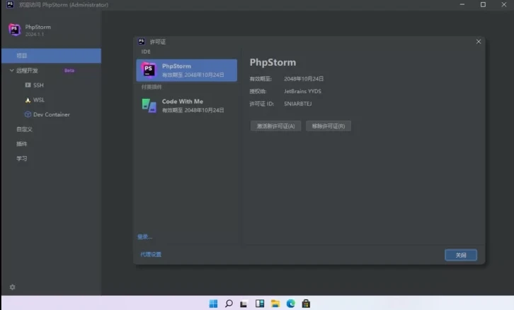
Task: Click the 激活新许可证(A) button
Action: [x=275, y=126]
